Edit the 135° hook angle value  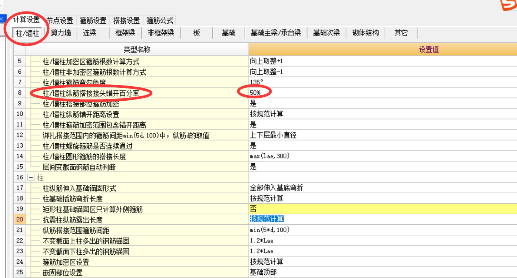[383, 82]
